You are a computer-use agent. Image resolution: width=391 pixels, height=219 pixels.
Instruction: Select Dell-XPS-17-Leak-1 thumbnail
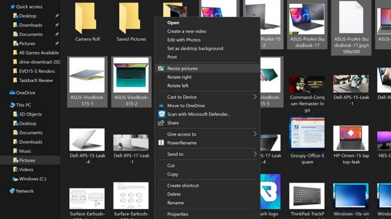(131, 142)
